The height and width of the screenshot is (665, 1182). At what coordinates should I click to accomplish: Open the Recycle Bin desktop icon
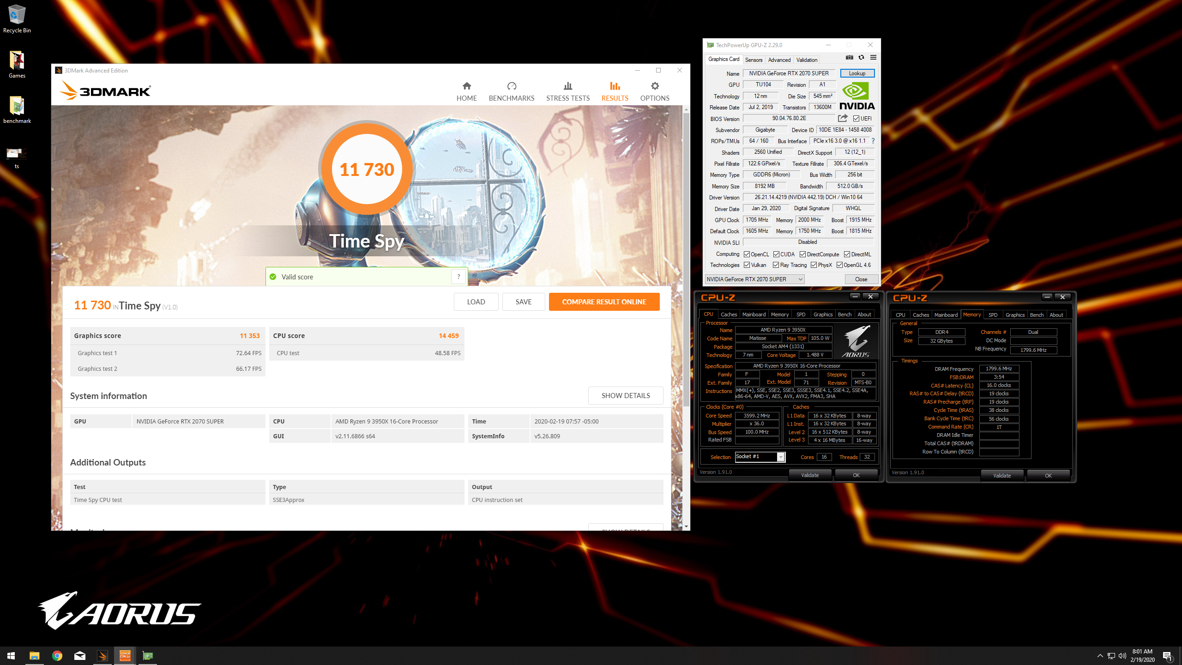click(17, 18)
